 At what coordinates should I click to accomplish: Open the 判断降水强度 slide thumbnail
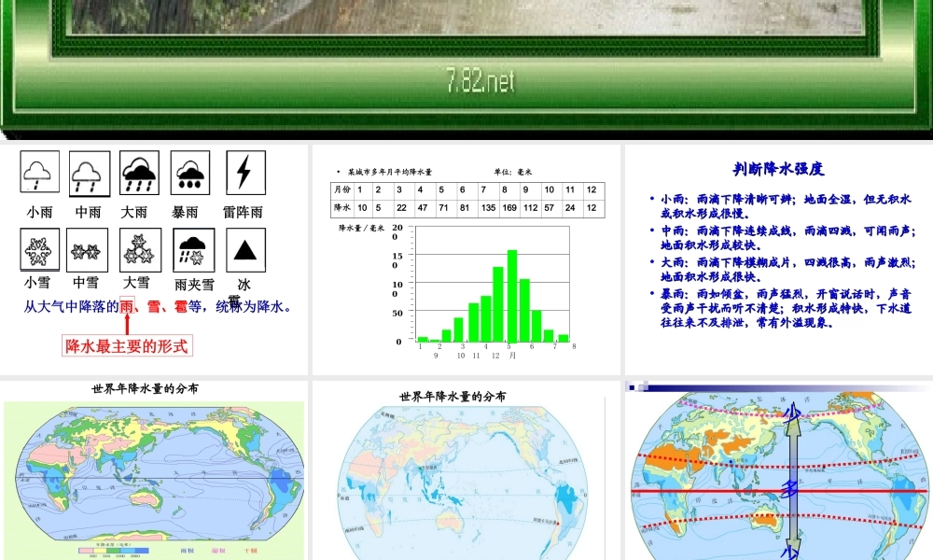coord(779,259)
